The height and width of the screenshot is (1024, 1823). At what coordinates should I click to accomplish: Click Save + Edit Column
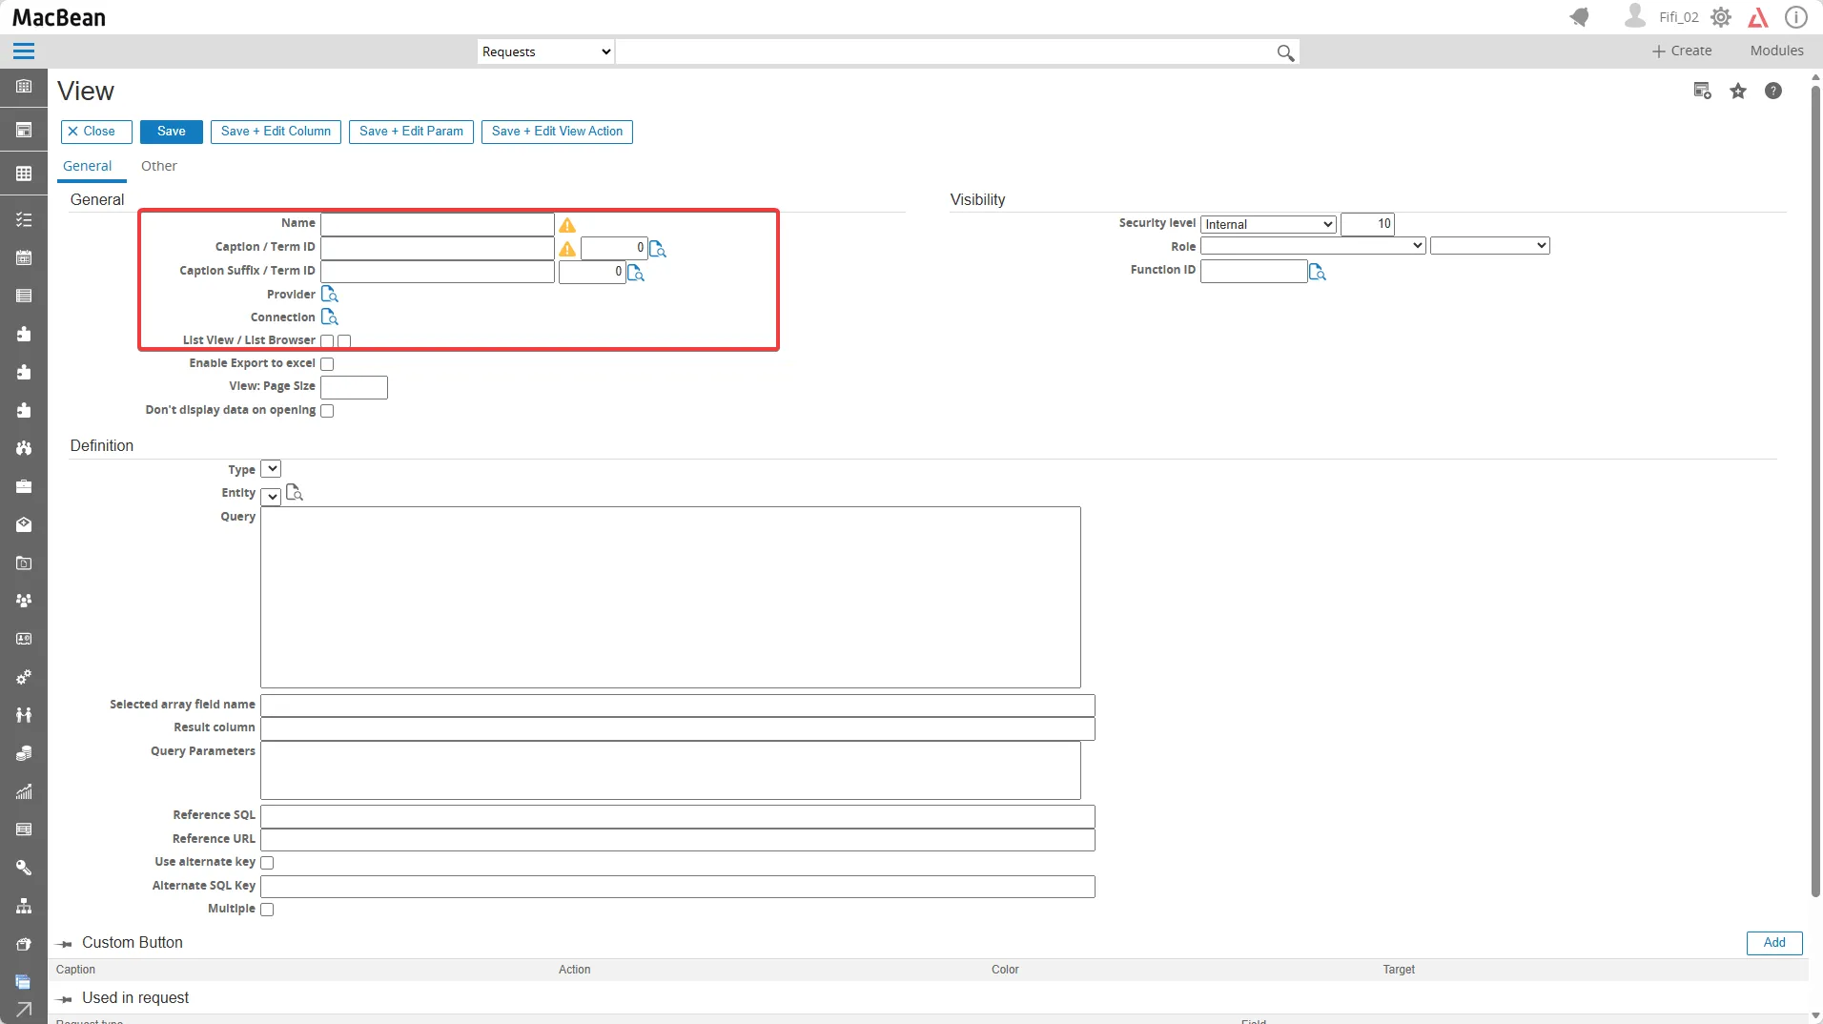tap(276, 132)
